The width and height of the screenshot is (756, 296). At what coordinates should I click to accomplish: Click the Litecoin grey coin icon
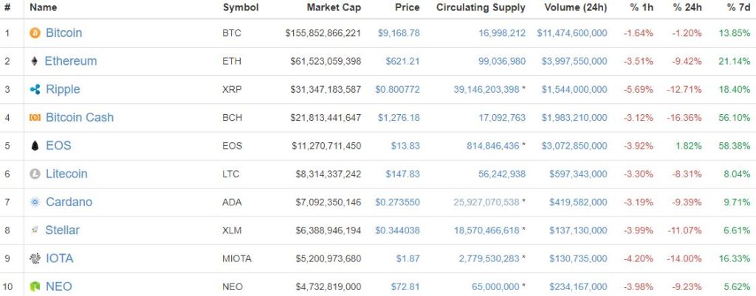[x=35, y=175]
